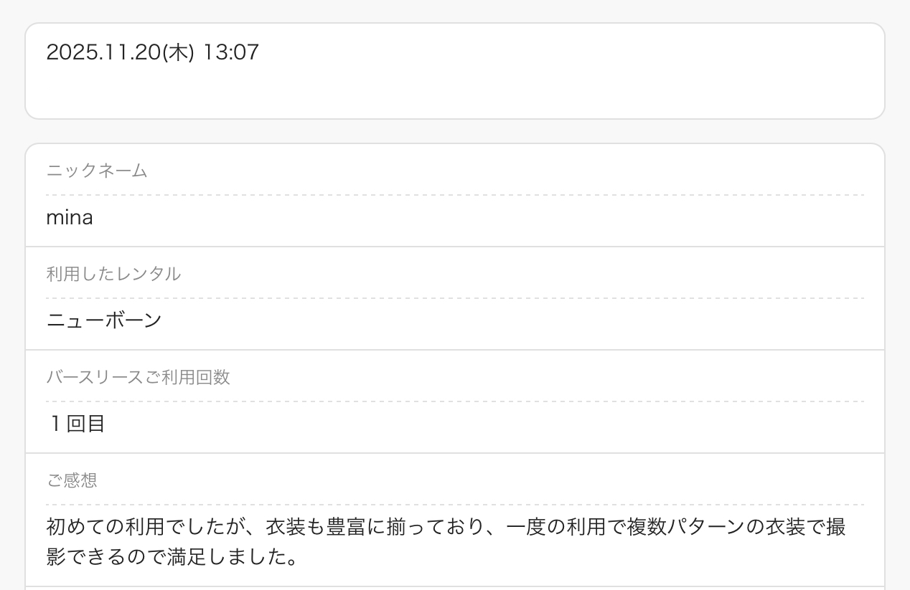This screenshot has height=590, width=910.
Task: Click the 13:07 time stamp
Action: [x=231, y=52]
